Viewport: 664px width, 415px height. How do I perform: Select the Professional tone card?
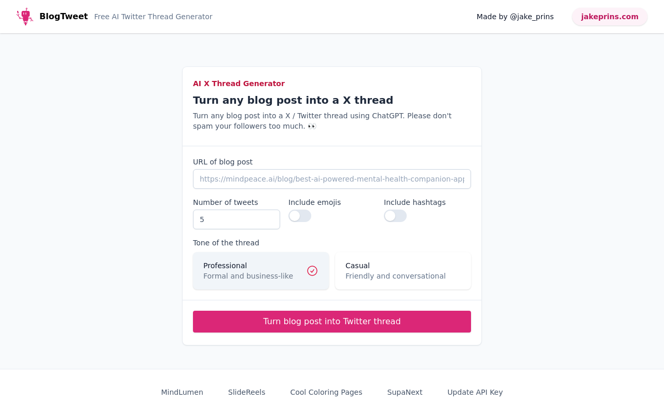pos(261,271)
